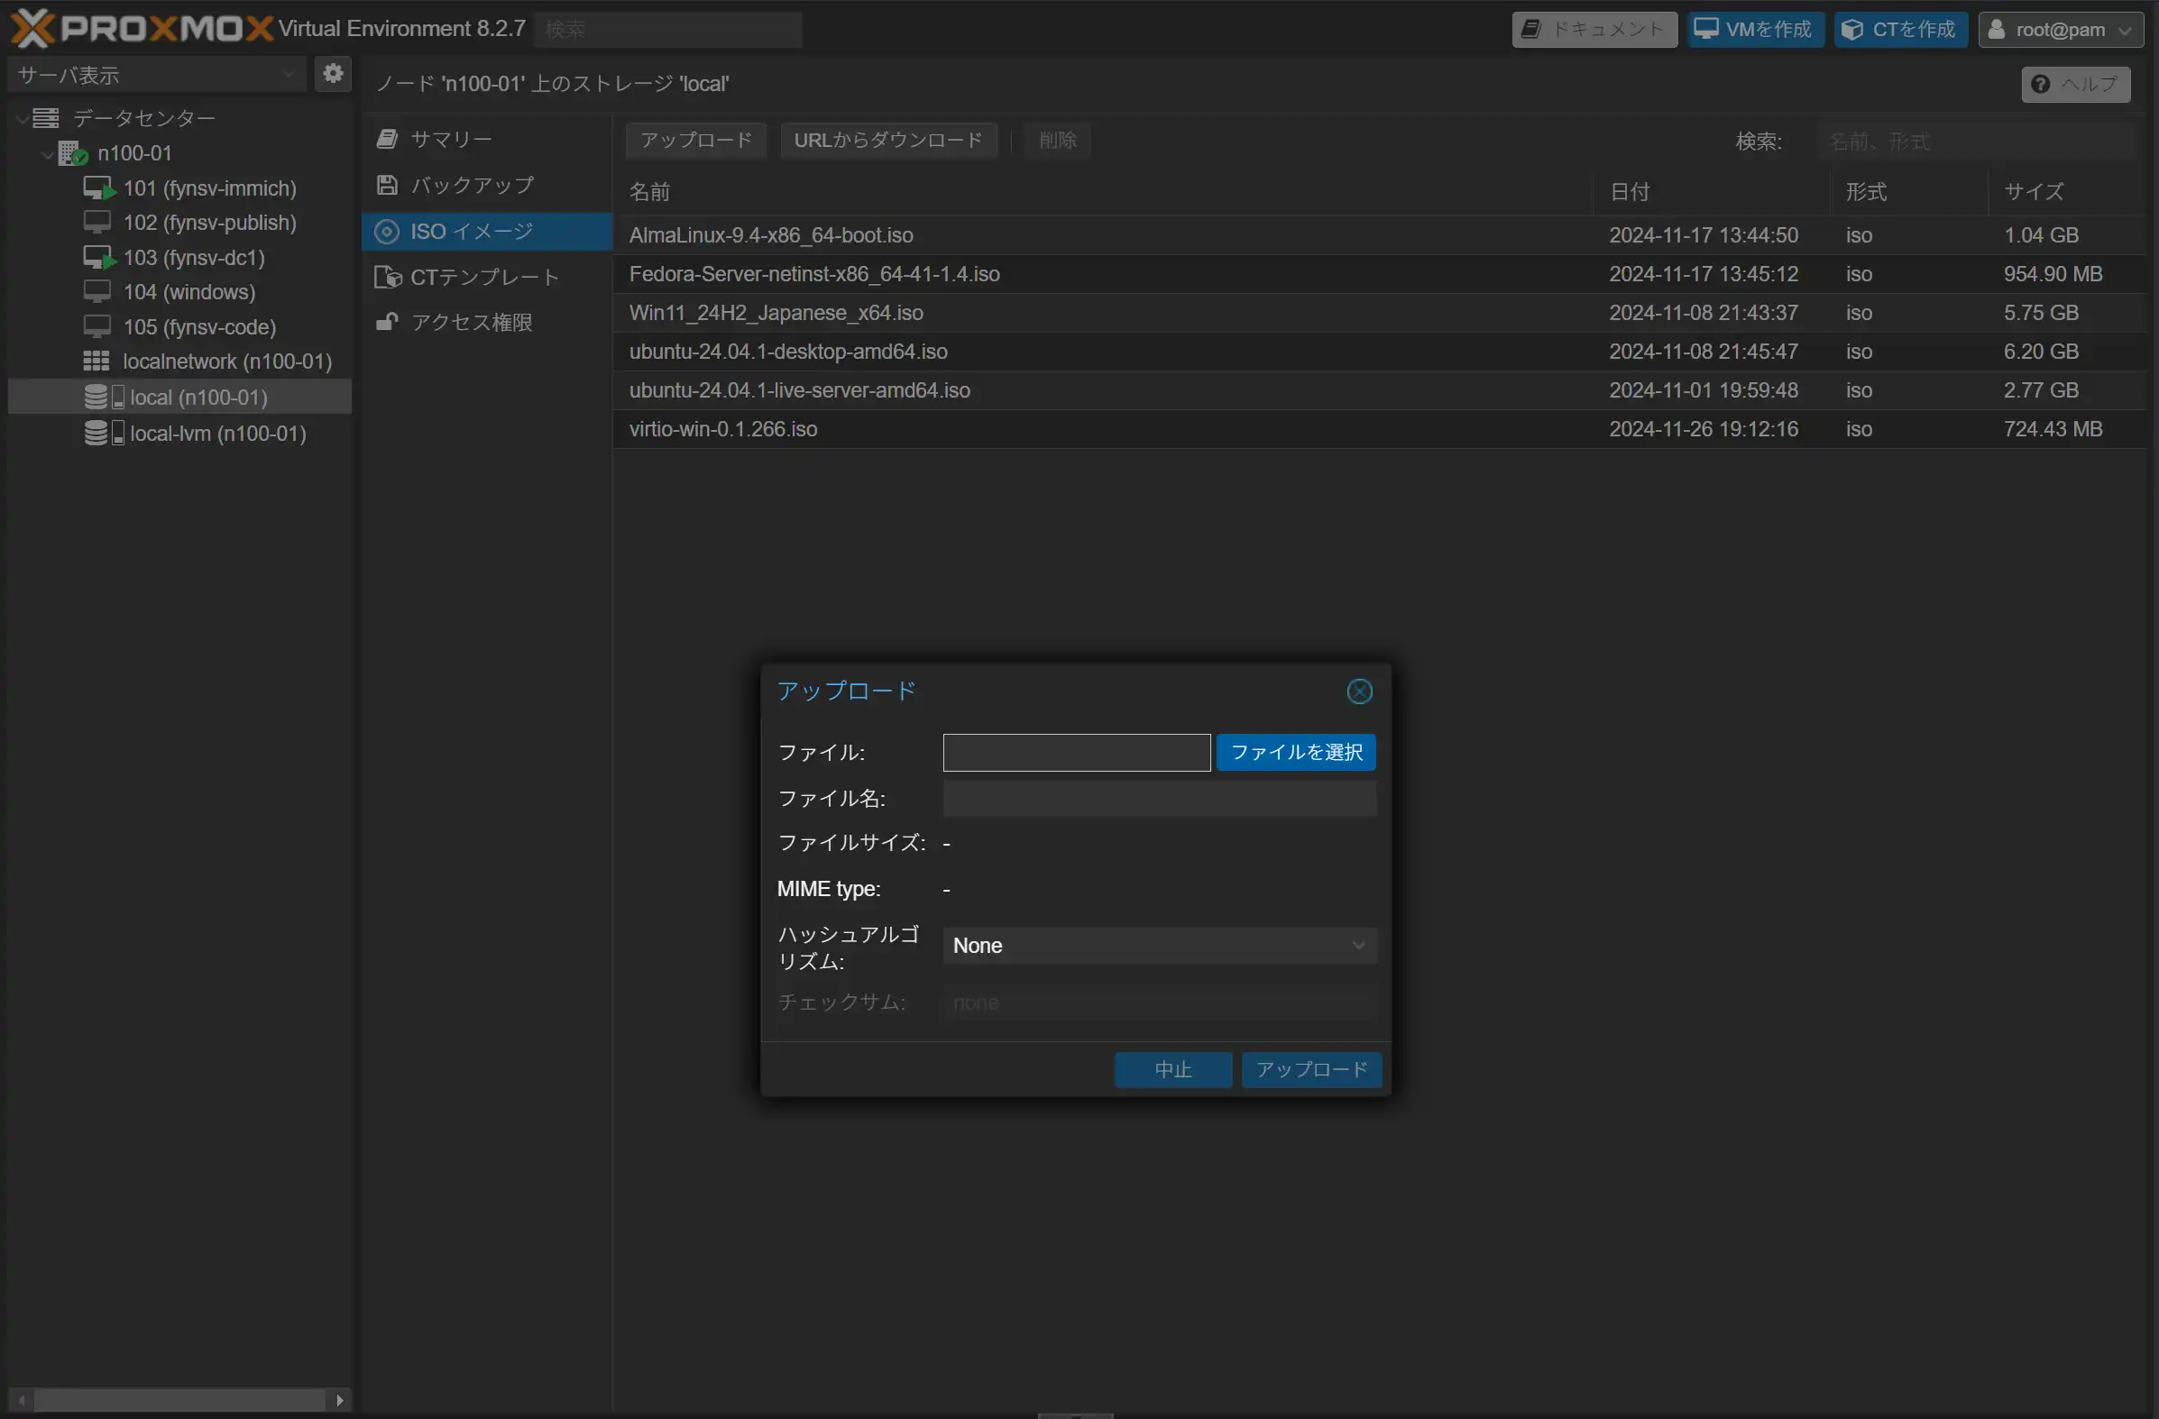The width and height of the screenshot is (2159, 1419).
Task: Open the root@pam user menu
Action: click(2061, 29)
